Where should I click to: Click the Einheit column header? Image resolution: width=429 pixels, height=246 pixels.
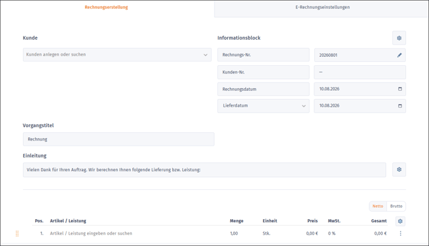pos(270,221)
